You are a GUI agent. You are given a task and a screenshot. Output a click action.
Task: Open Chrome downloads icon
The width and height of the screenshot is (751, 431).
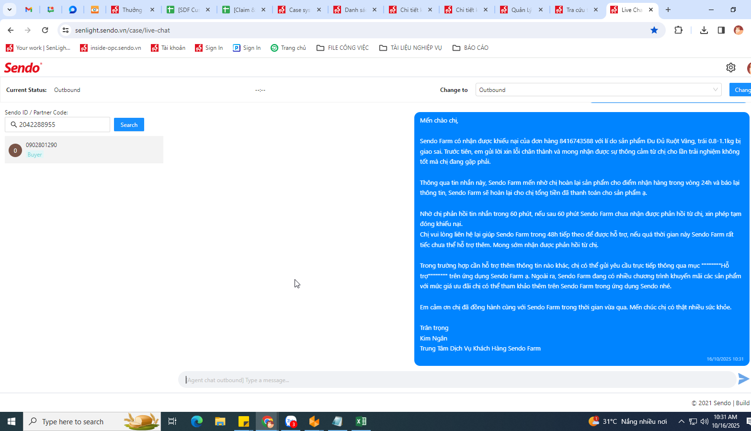click(704, 30)
